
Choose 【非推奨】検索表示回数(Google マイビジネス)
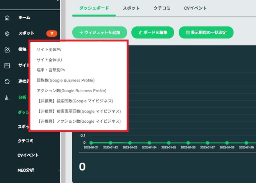click(79, 111)
